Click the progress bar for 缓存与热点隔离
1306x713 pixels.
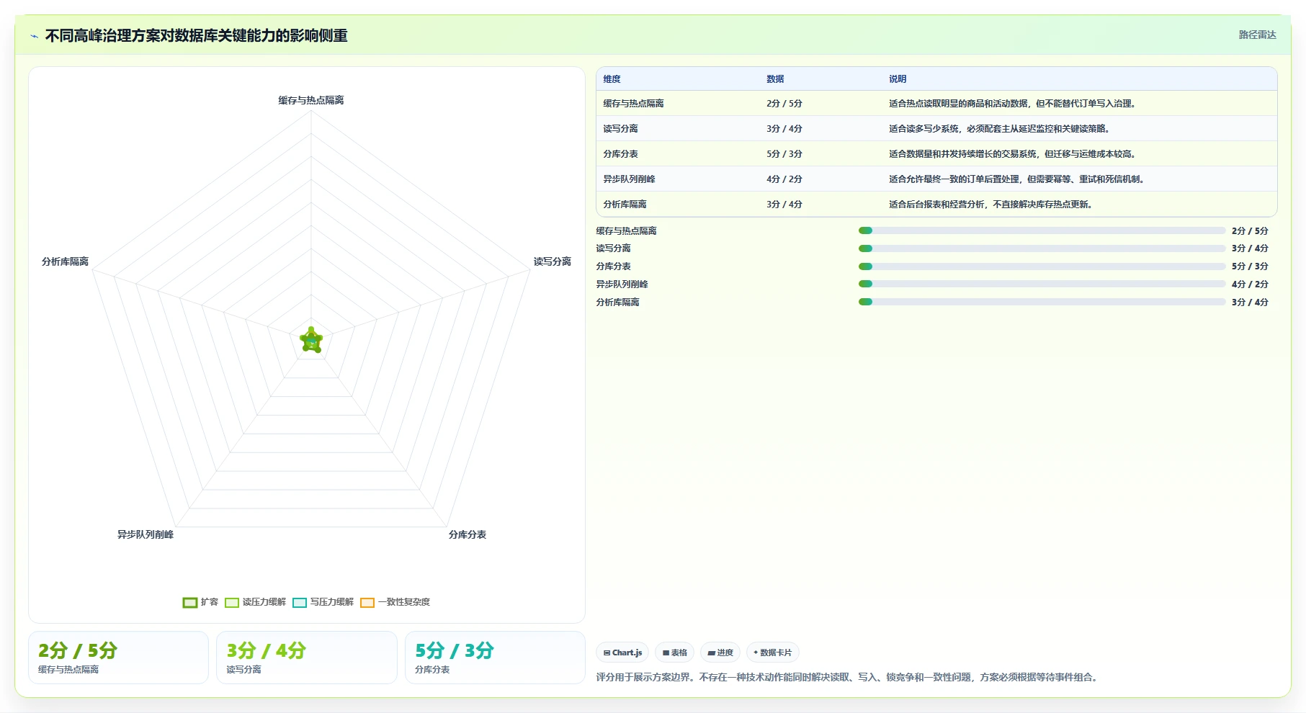click(1042, 230)
